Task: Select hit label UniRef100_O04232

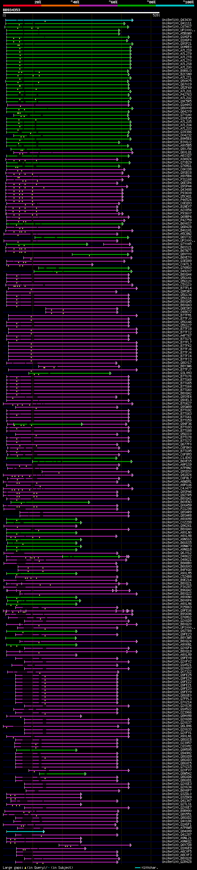Action: (177, 135)
